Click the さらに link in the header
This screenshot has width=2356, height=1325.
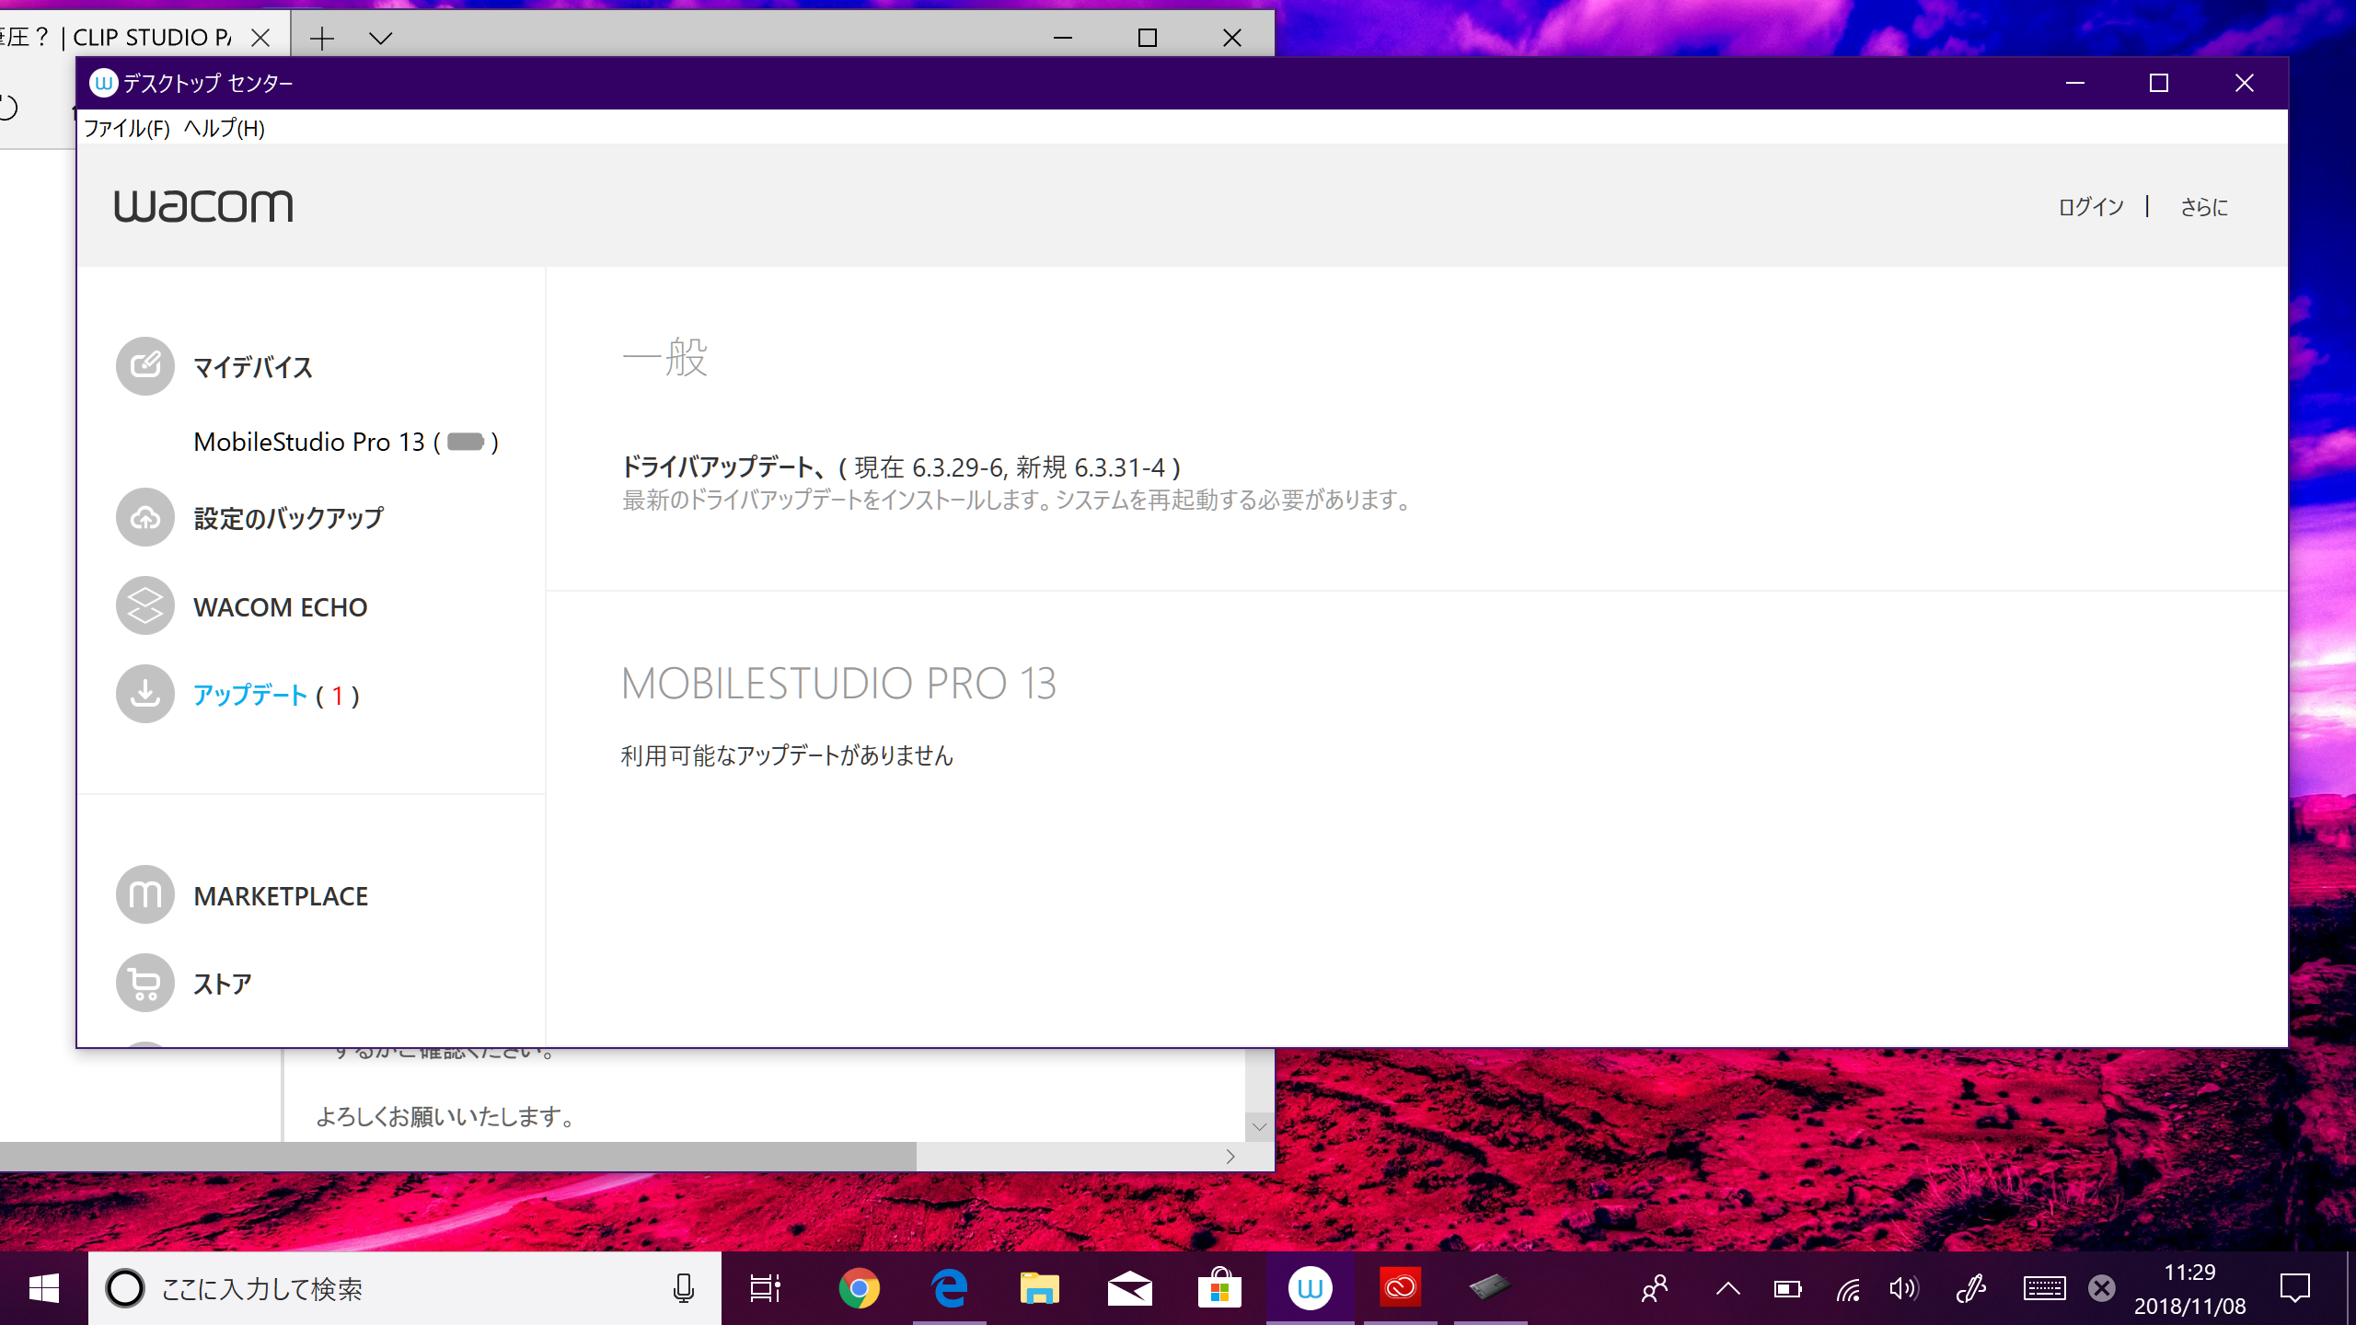[x=2203, y=207]
